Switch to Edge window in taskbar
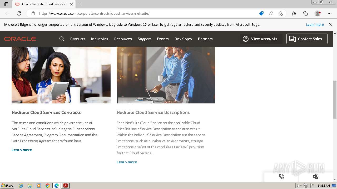 (x=57, y=186)
